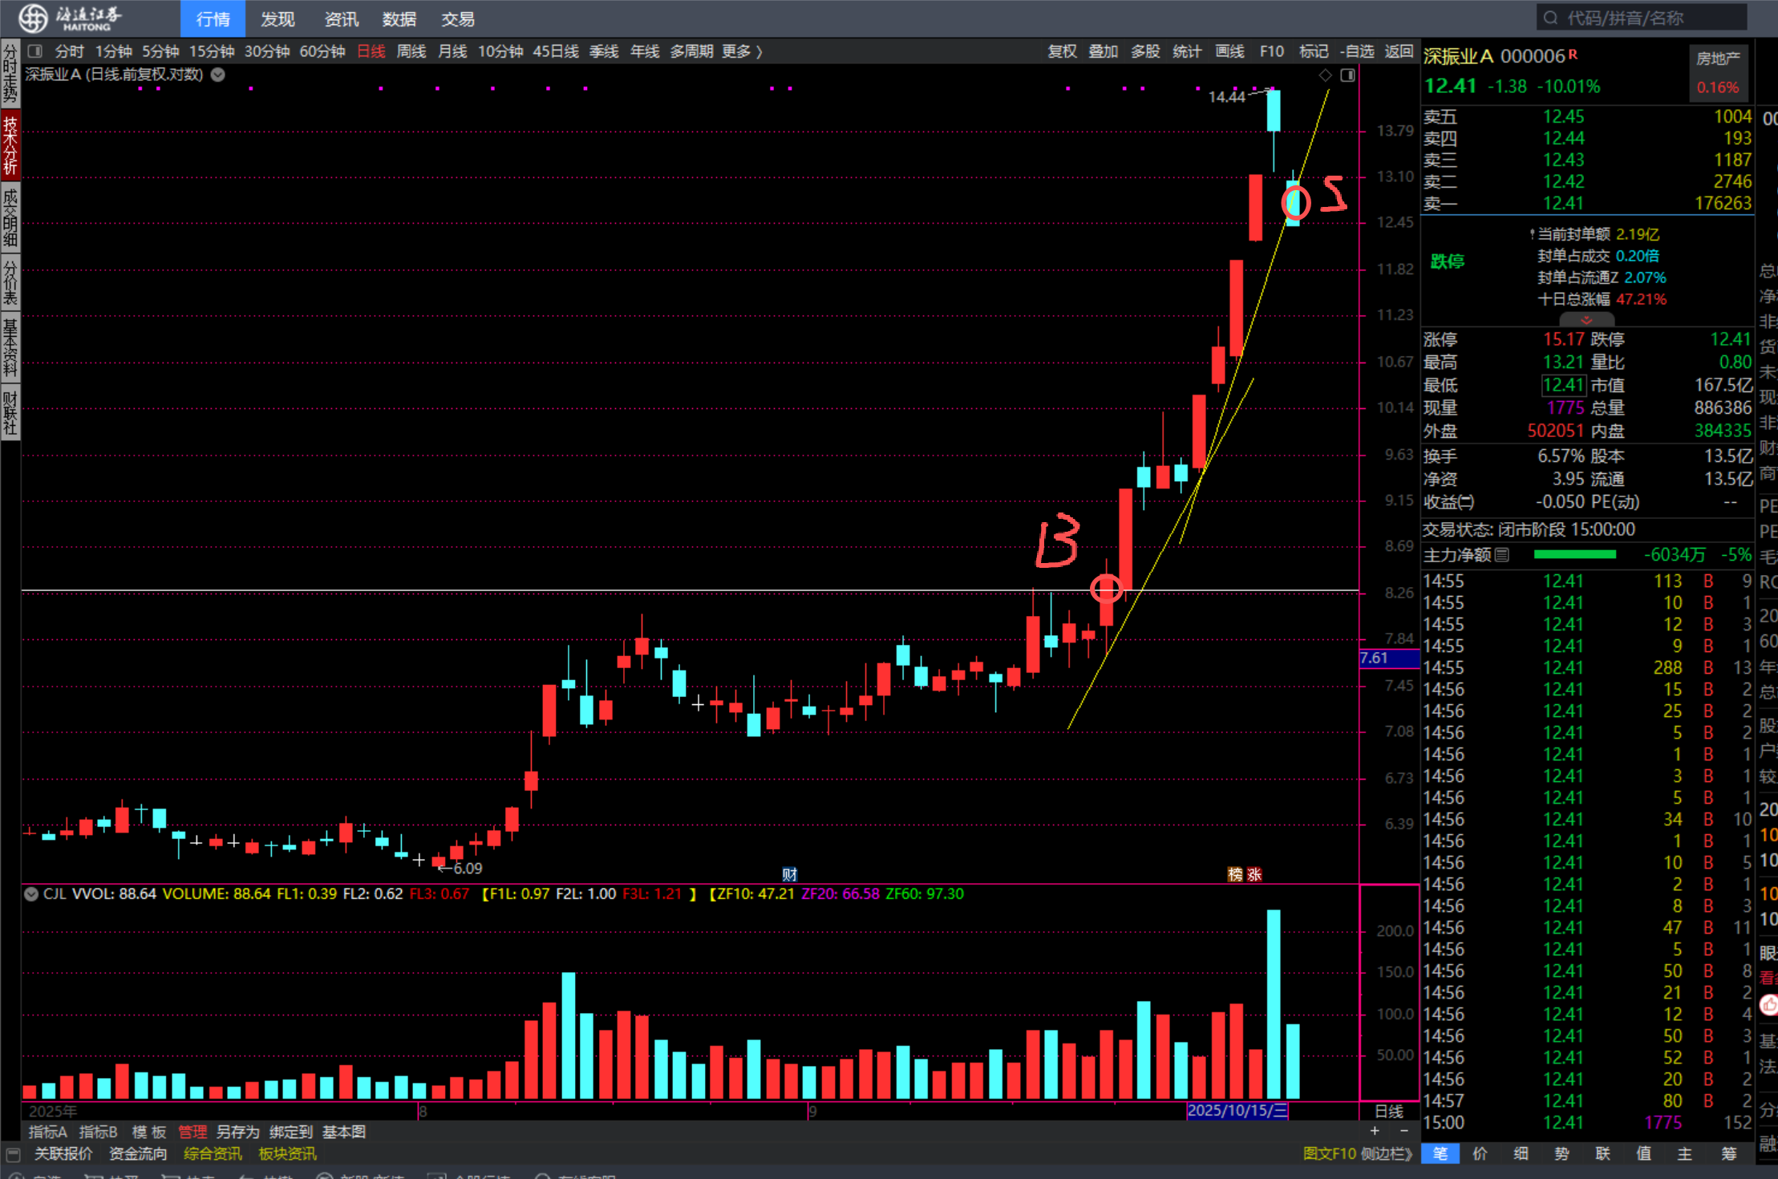Click the green 主力净额 progress bar
Viewport: 1778px width, 1179px height.
tap(1574, 554)
